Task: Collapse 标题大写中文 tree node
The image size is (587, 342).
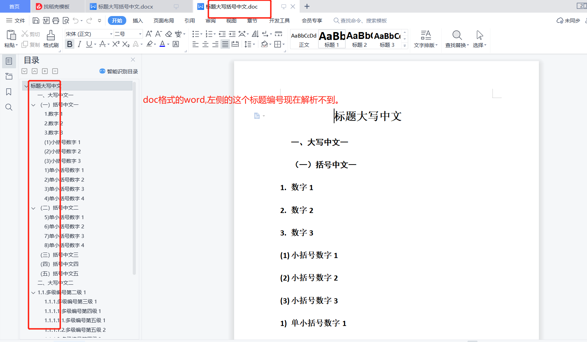Action: (x=26, y=86)
